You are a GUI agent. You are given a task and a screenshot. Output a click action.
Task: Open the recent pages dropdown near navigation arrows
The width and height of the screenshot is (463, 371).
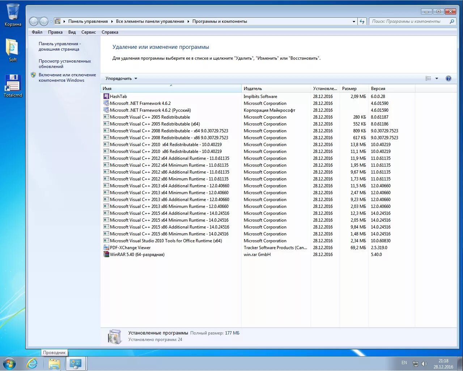click(51, 21)
